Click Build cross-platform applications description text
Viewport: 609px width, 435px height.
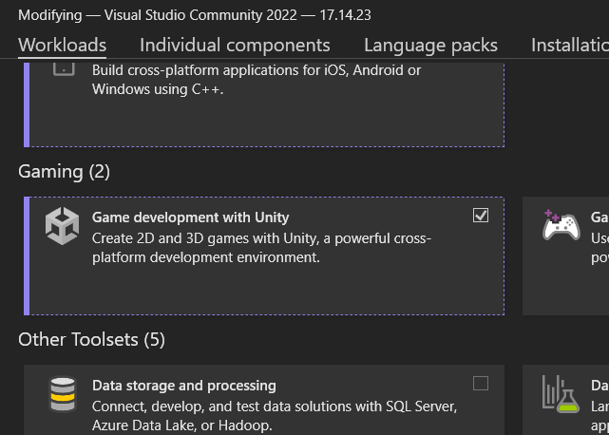257,80
